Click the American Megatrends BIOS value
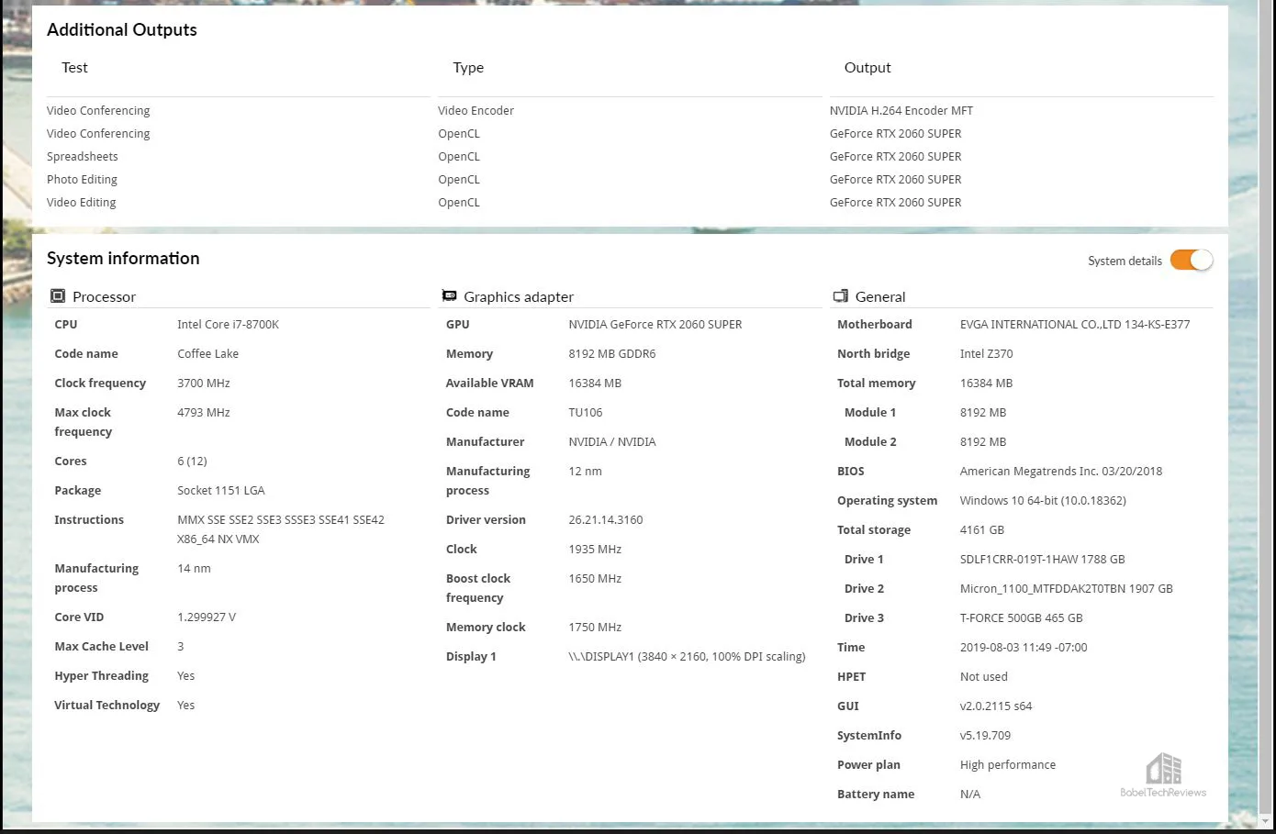The width and height of the screenshot is (1276, 834). tap(1061, 472)
